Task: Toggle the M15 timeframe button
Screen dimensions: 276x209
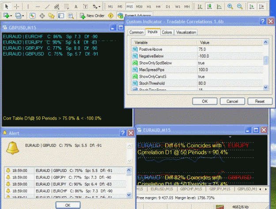Action: [129, 7]
